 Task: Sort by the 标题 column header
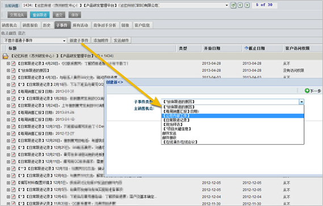[91, 48]
